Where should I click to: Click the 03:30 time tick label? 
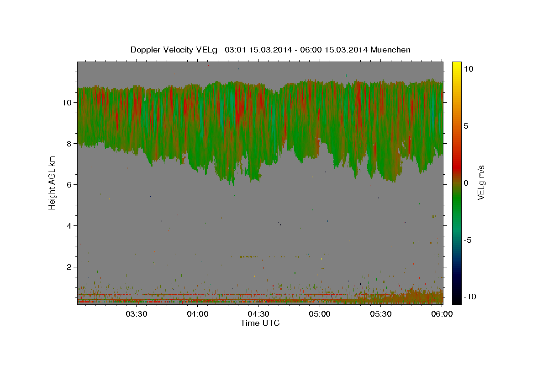coord(137,314)
